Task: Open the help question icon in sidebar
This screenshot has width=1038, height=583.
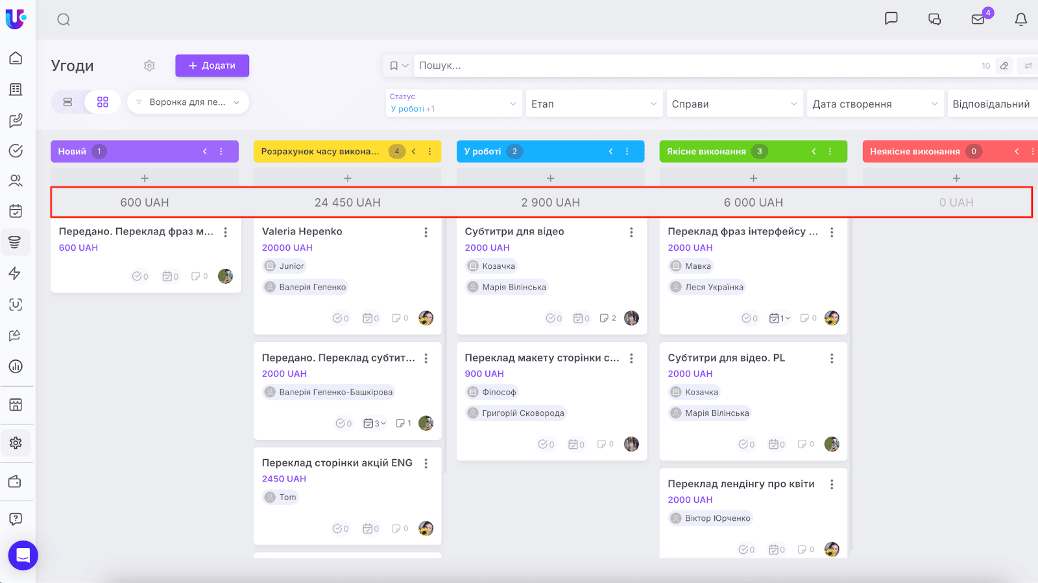Action: [x=16, y=519]
